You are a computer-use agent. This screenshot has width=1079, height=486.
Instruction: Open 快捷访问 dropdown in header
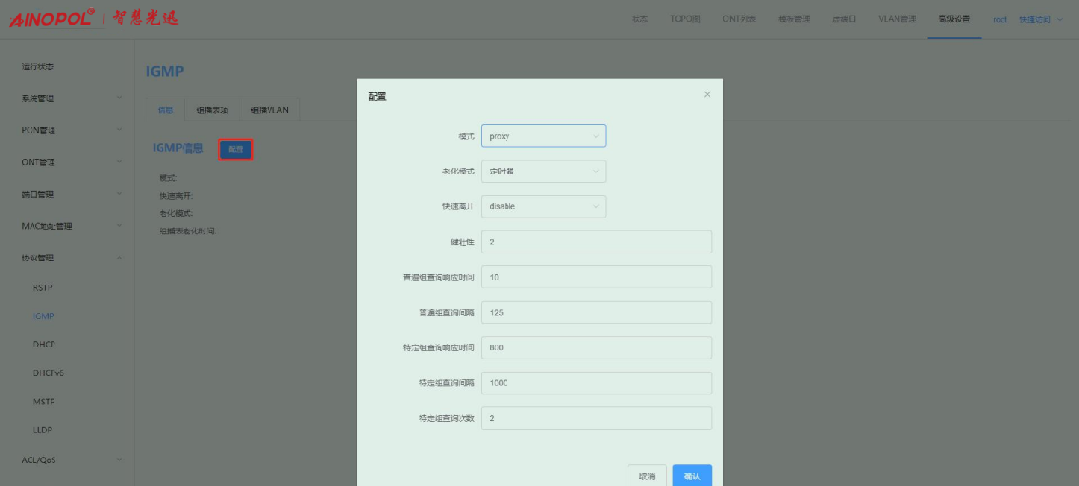1040,19
